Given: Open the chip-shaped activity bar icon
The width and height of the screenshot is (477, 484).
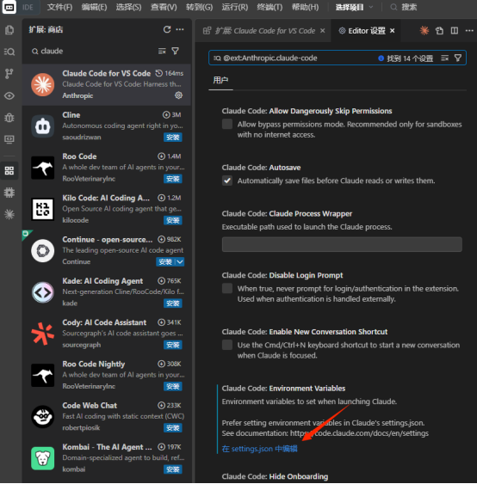Looking at the screenshot, I should [9, 193].
